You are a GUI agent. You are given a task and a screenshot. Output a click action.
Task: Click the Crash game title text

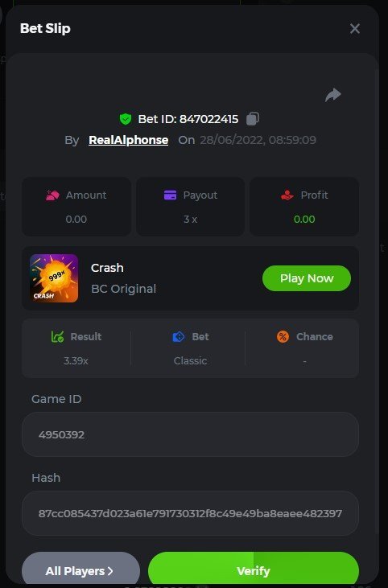coord(107,268)
